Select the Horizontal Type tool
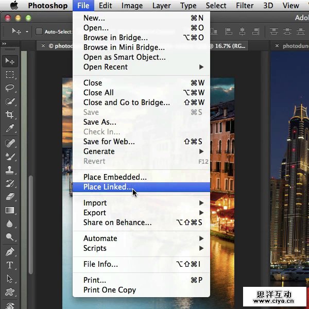Screen dimensions: 309x309 (10, 266)
